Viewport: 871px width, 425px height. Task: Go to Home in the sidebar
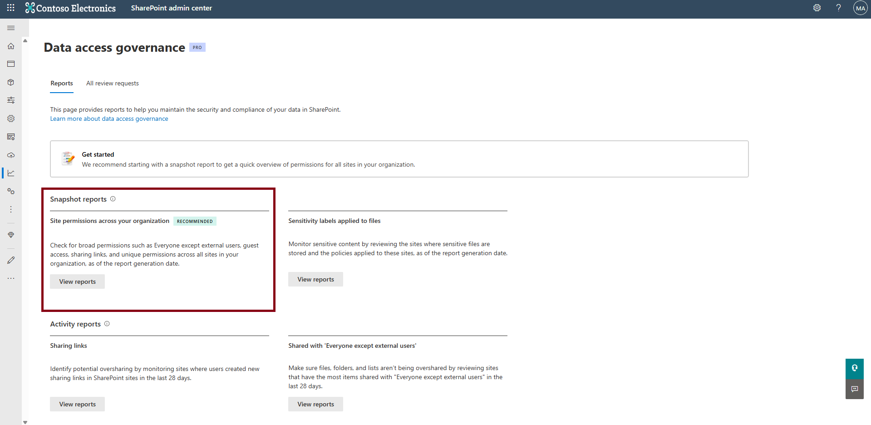pos(11,46)
